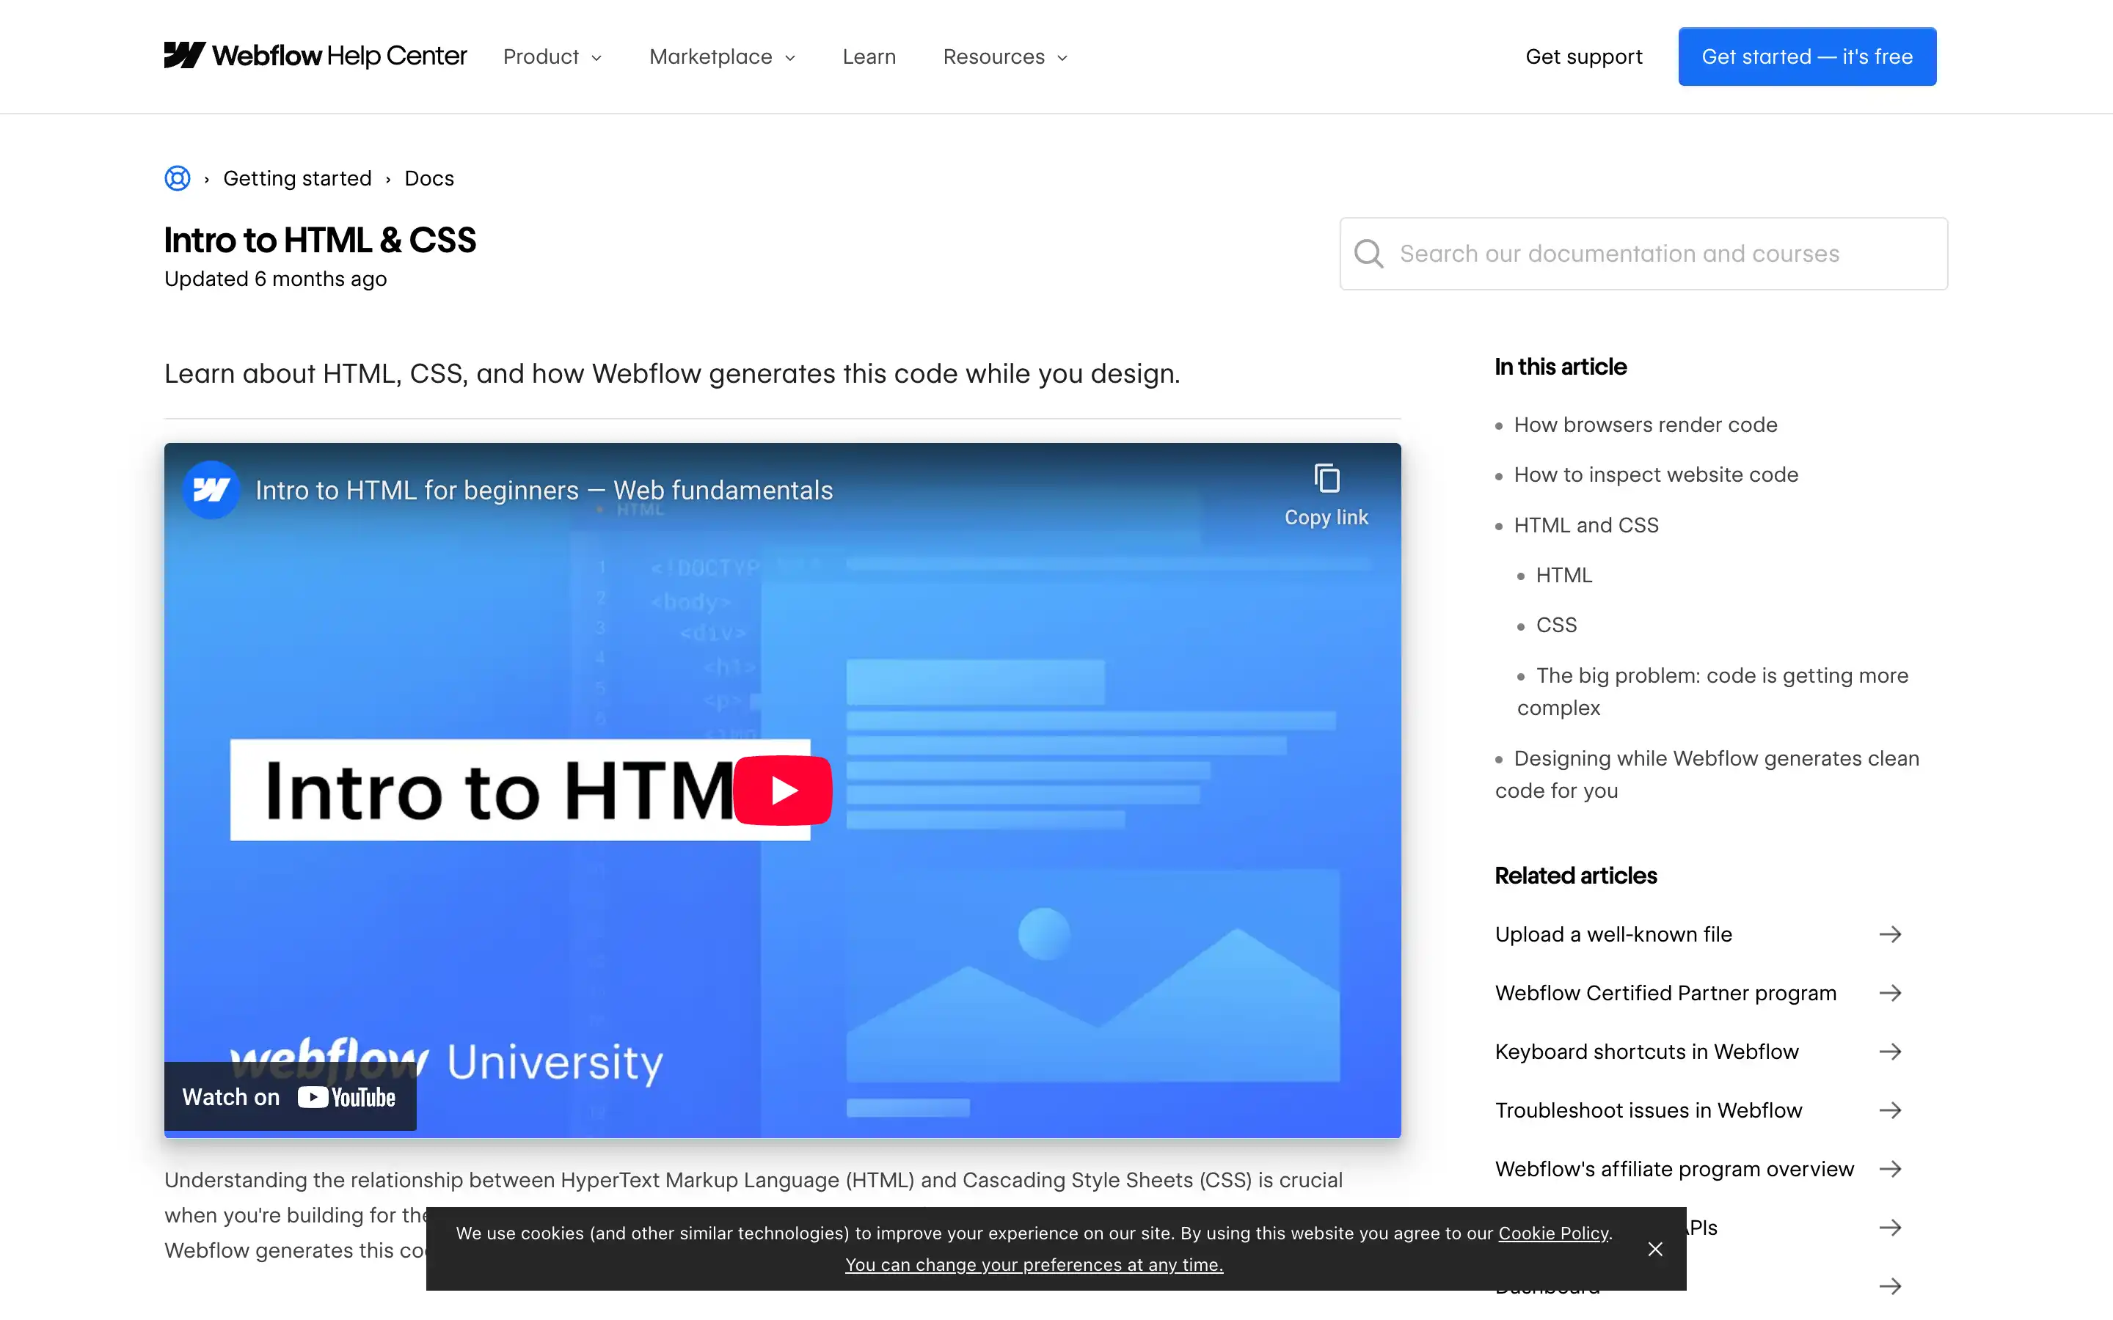Screen dimensions: 2113x1320
Task: Open the Learn nav item
Action: [x=869, y=56]
